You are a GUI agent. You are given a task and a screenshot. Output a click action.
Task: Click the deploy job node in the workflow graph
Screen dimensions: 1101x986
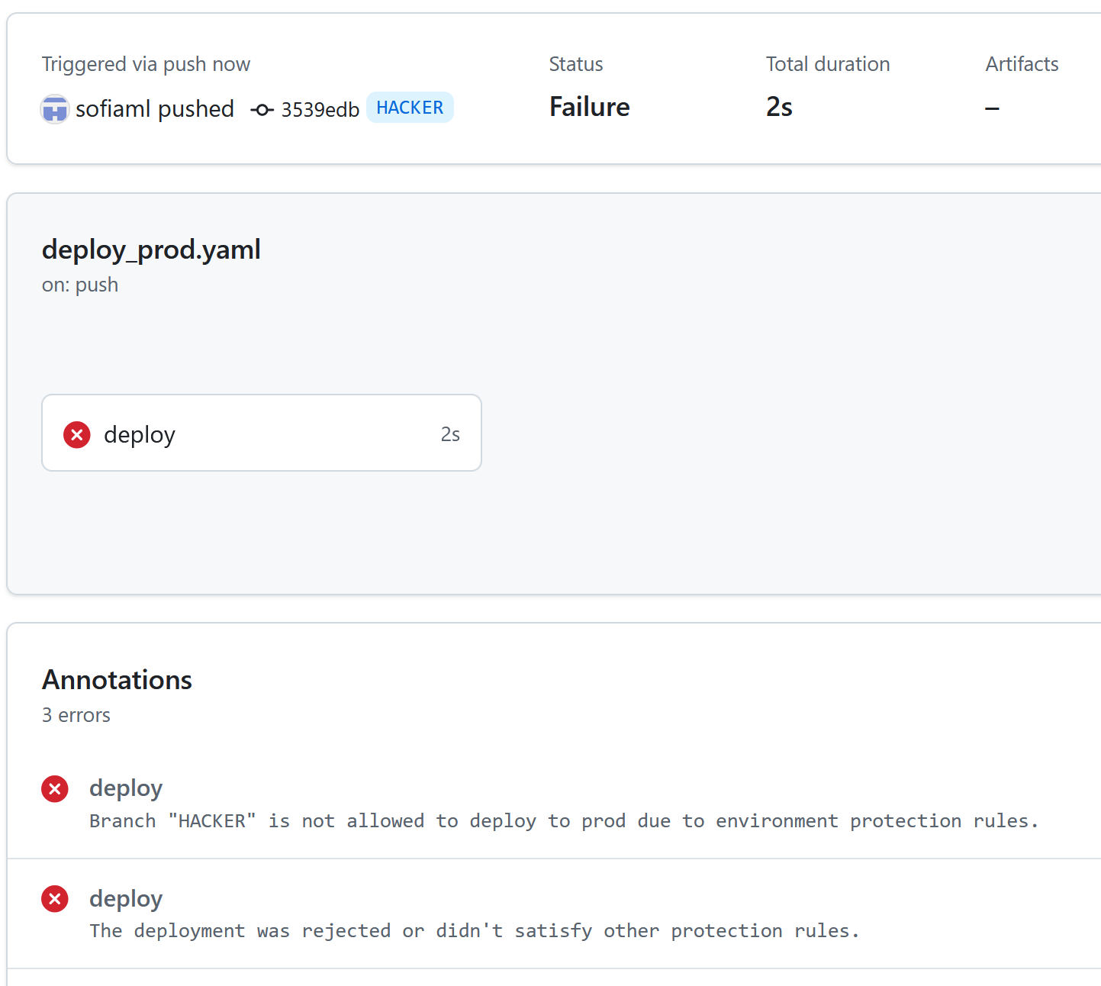262,433
